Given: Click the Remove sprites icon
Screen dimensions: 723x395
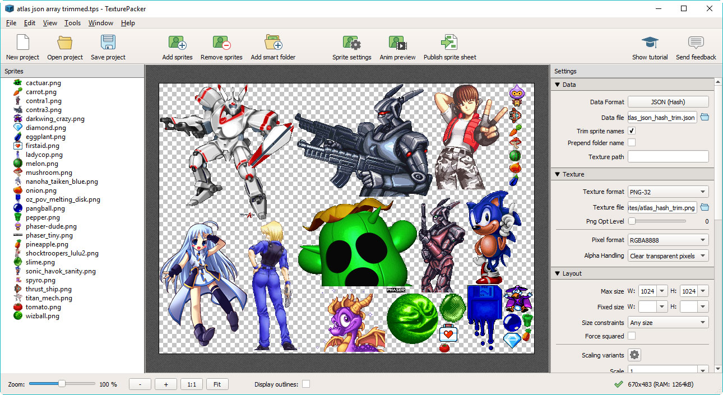Looking at the screenshot, I should [221, 43].
